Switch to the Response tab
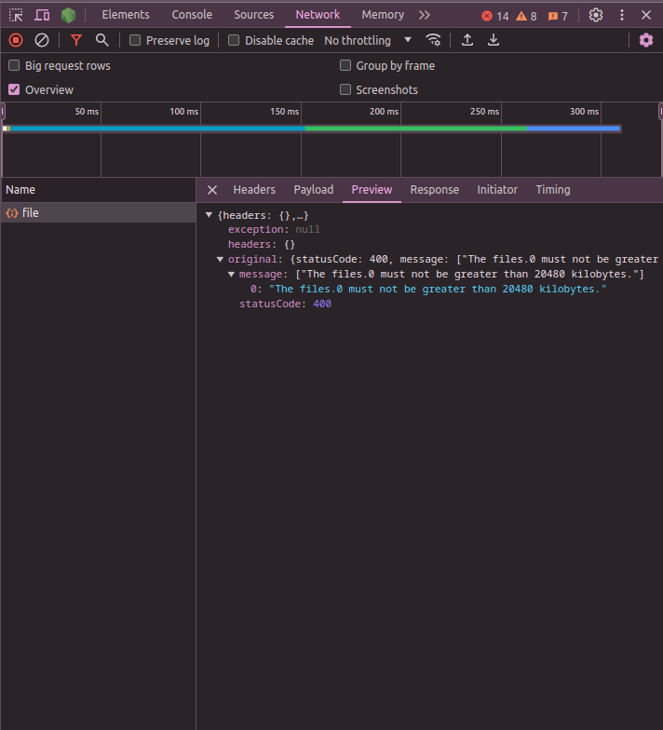This screenshot has height=730, width=663. (434, 189)
